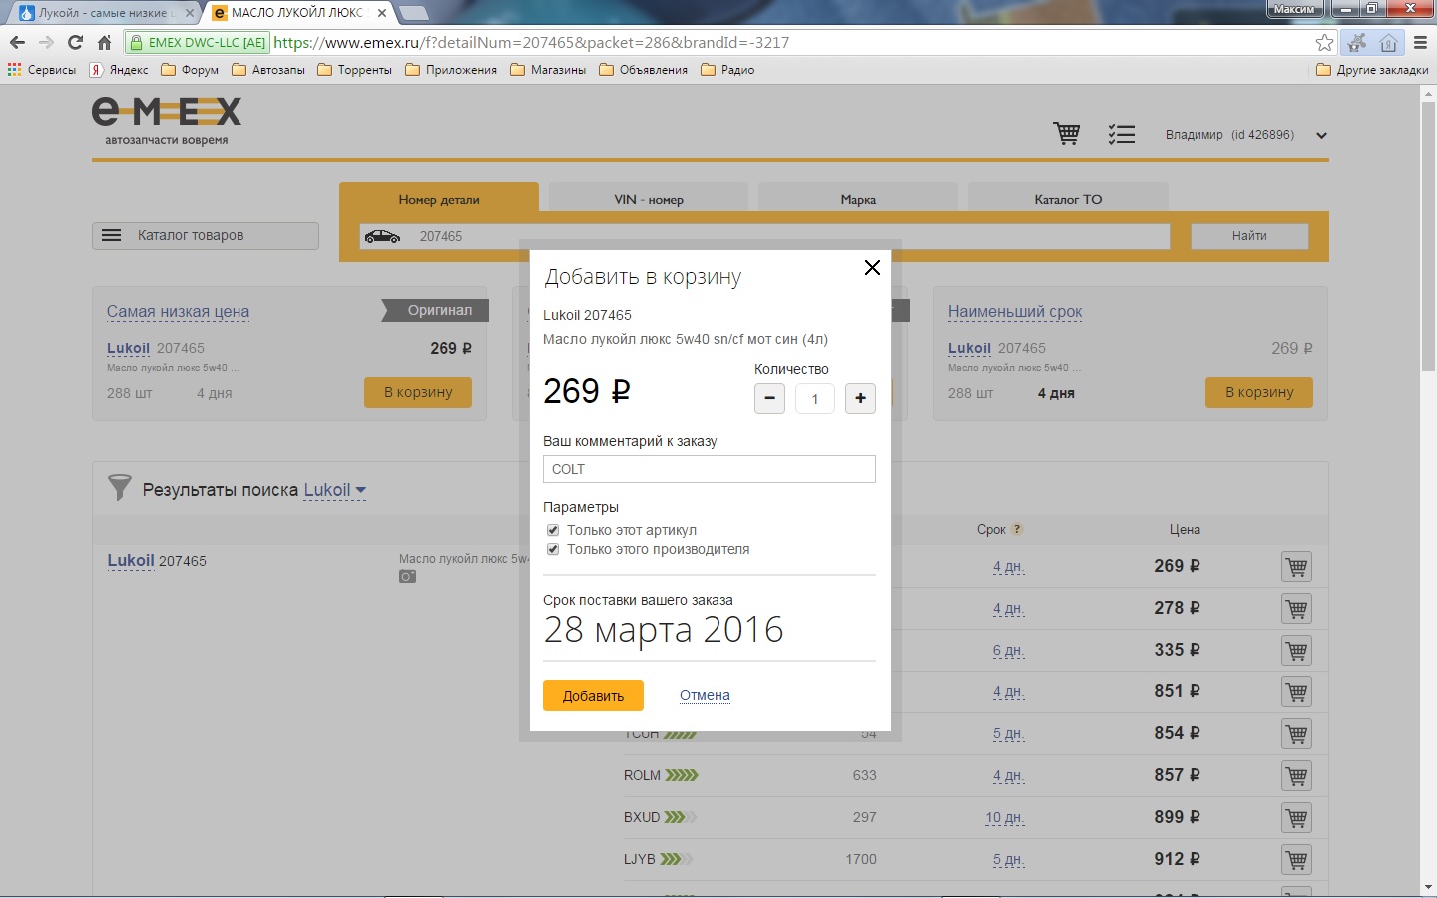Image resolution: width=1437 pixels, height=898 pixels.
Task: Add the 899 ₽ offer to cart
Action: 1296,818
